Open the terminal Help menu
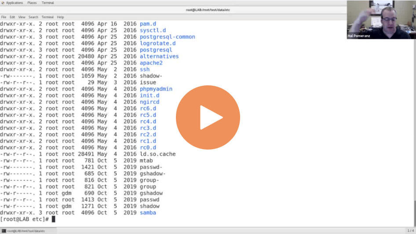The height and width of the screenshot is (234, 416). tap(60, 17)
